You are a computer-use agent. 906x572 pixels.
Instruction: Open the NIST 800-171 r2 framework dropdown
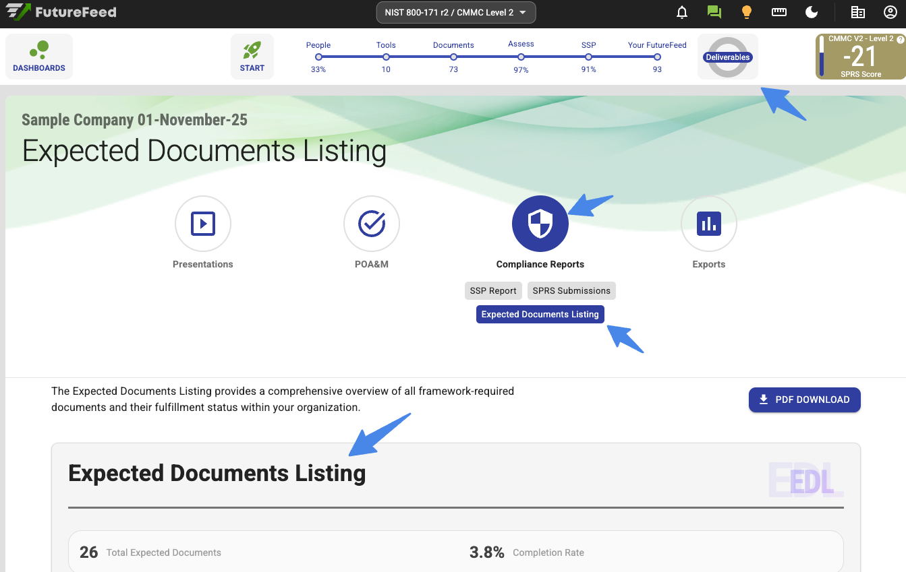(456, 12)
